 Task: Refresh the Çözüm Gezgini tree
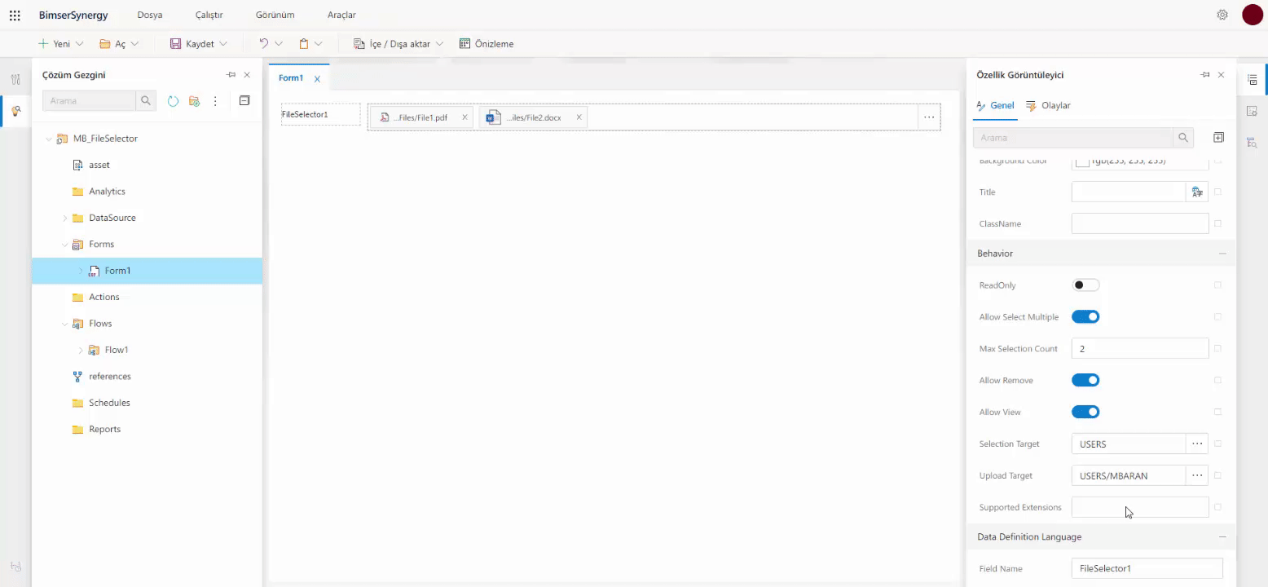(x=173, y=101)
